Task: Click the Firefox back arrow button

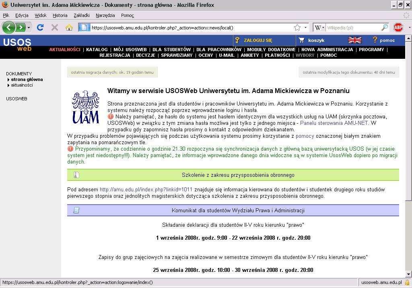Action: click(9, 27)
